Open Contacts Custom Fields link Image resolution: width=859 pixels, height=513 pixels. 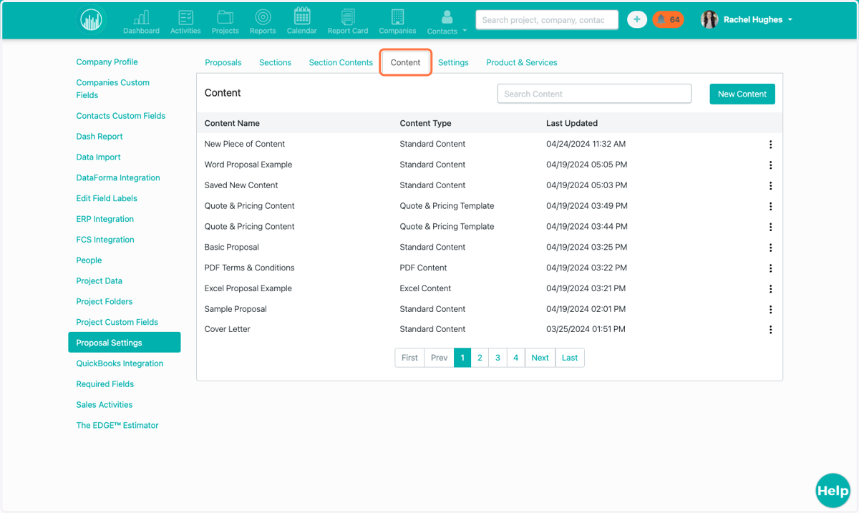[x=120, y=116]
